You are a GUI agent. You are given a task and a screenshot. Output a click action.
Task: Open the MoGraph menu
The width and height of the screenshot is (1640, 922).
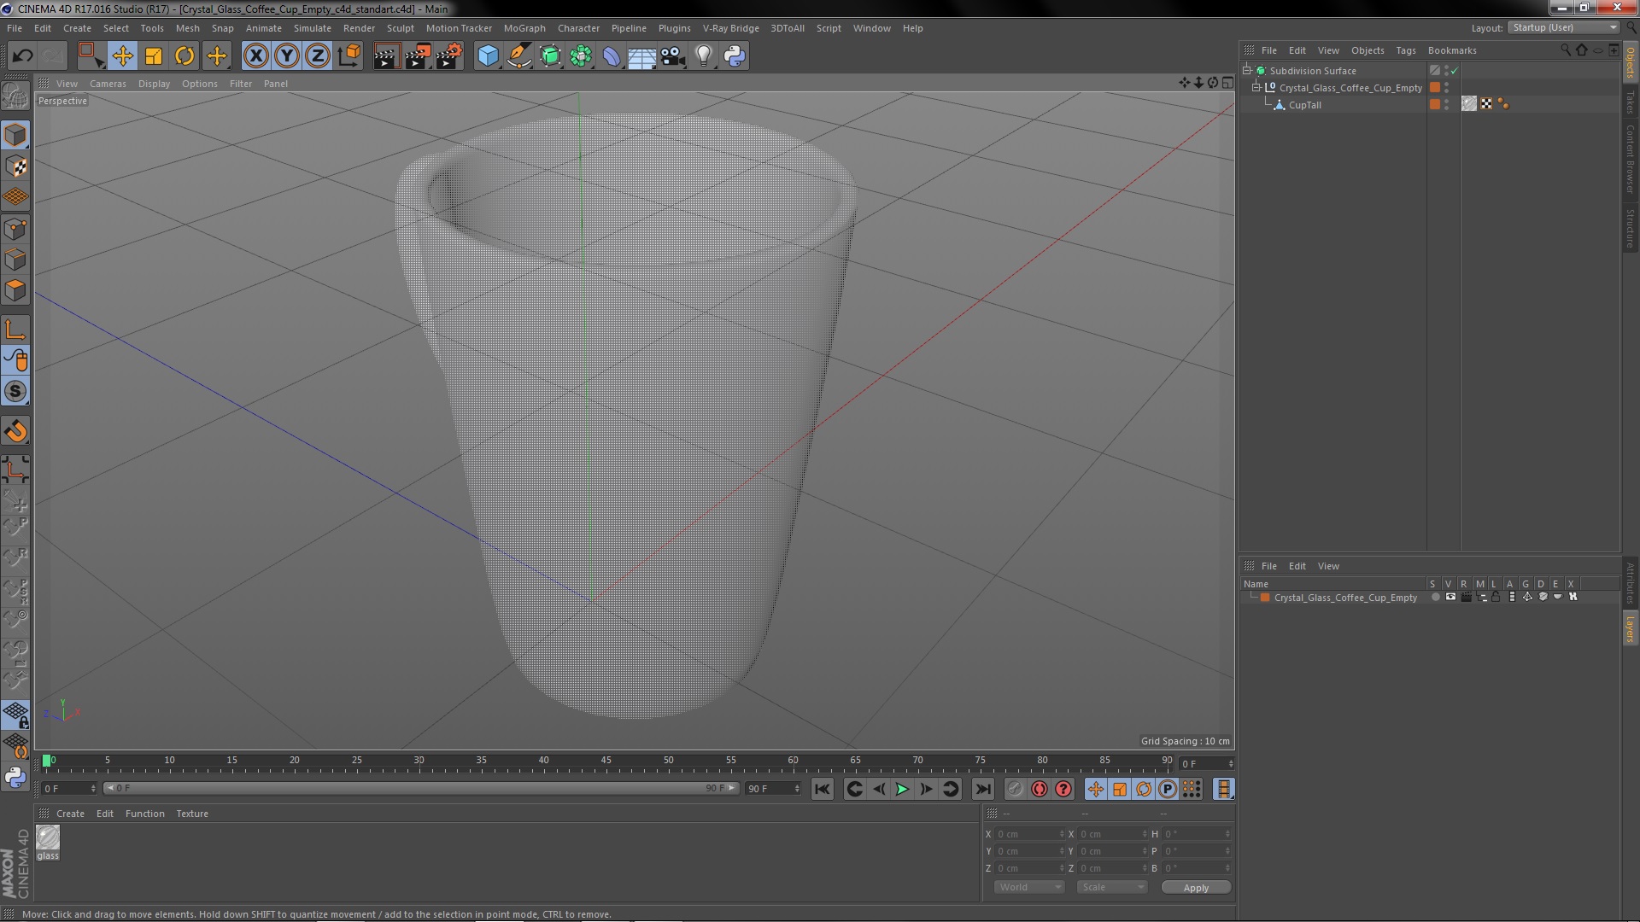tap(524, 28)
